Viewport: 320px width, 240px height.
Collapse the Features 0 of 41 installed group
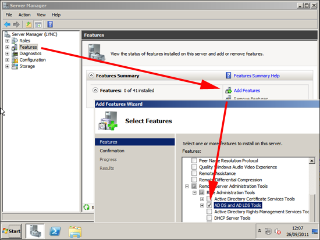pos(95,90)
